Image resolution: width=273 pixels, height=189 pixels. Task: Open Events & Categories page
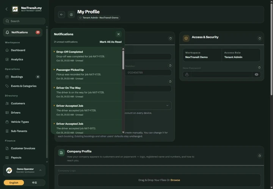[23, 86]
